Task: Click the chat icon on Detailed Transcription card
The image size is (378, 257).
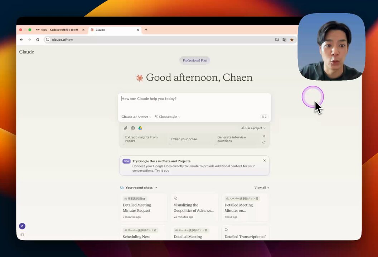Action: coord(226,230)
